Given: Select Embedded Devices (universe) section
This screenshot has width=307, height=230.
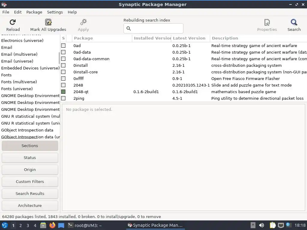Looking at the screenshot, I should coord(30,68).
